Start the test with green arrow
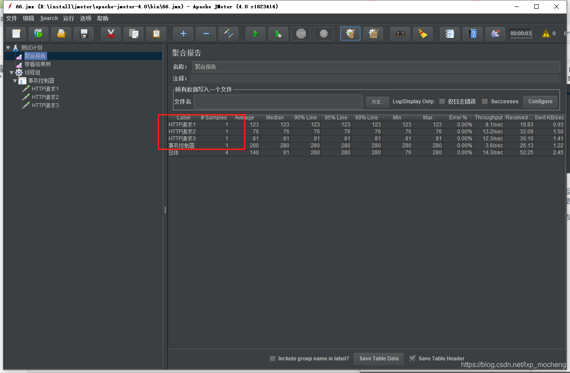 pyautogui.click(x=256, y=34)
